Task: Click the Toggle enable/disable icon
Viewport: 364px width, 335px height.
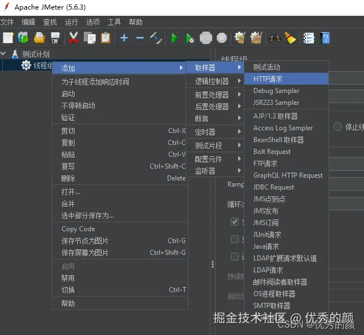Action: pos(156,38)
